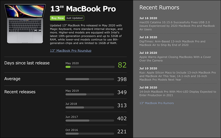
Task: Click the MacBook Pro product image
Action: (x=25, y=23)
